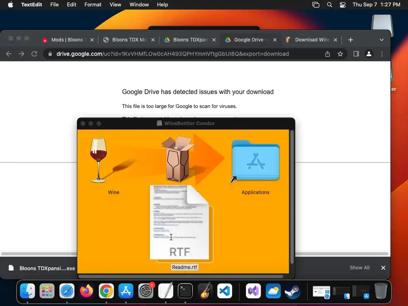Close the Mods | Bloons tab
408x306 pixels.
tap(92, 40)
